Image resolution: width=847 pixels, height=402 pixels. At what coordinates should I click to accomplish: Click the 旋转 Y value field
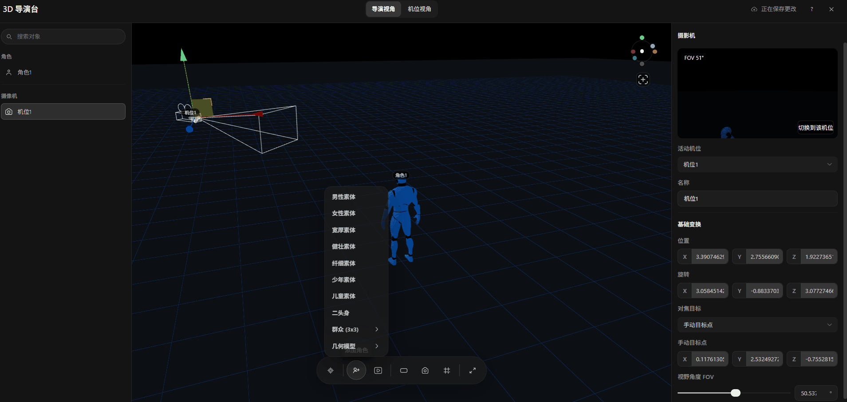coord(764,291)
